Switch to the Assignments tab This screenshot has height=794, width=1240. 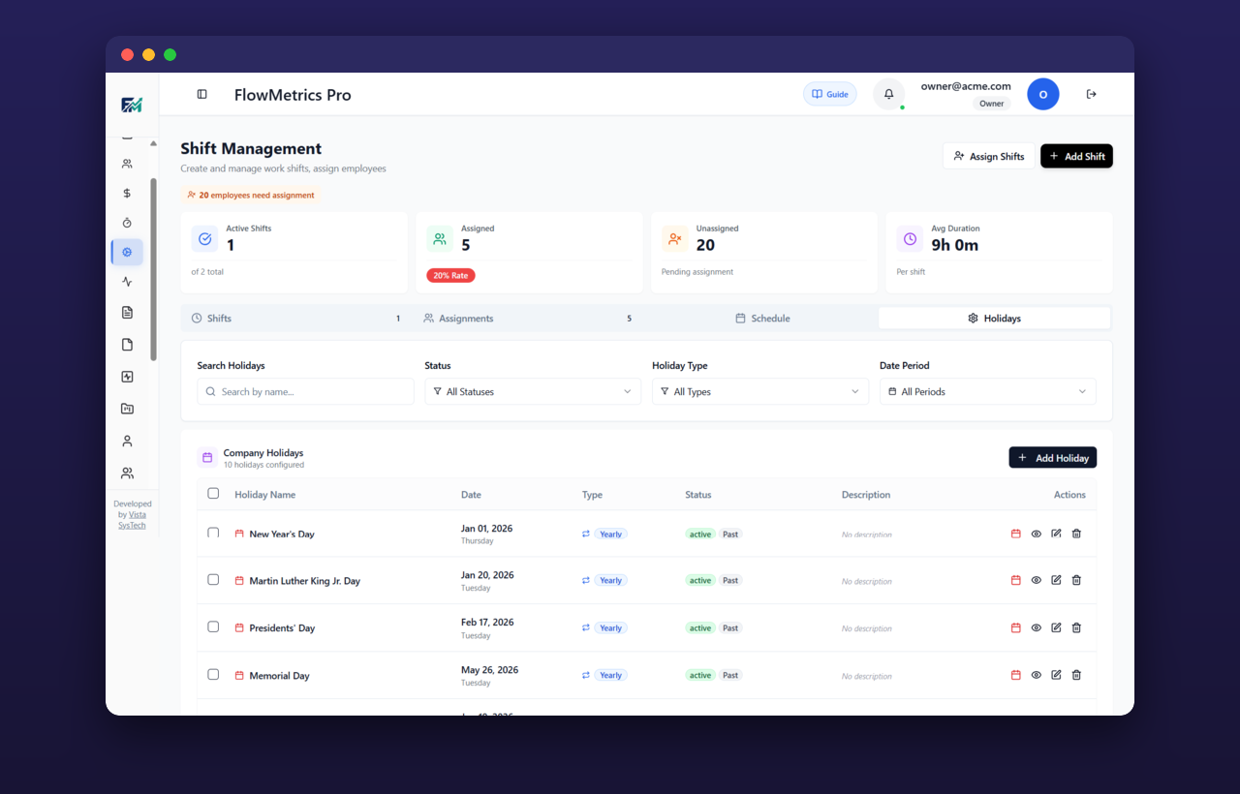coord(528,318)
